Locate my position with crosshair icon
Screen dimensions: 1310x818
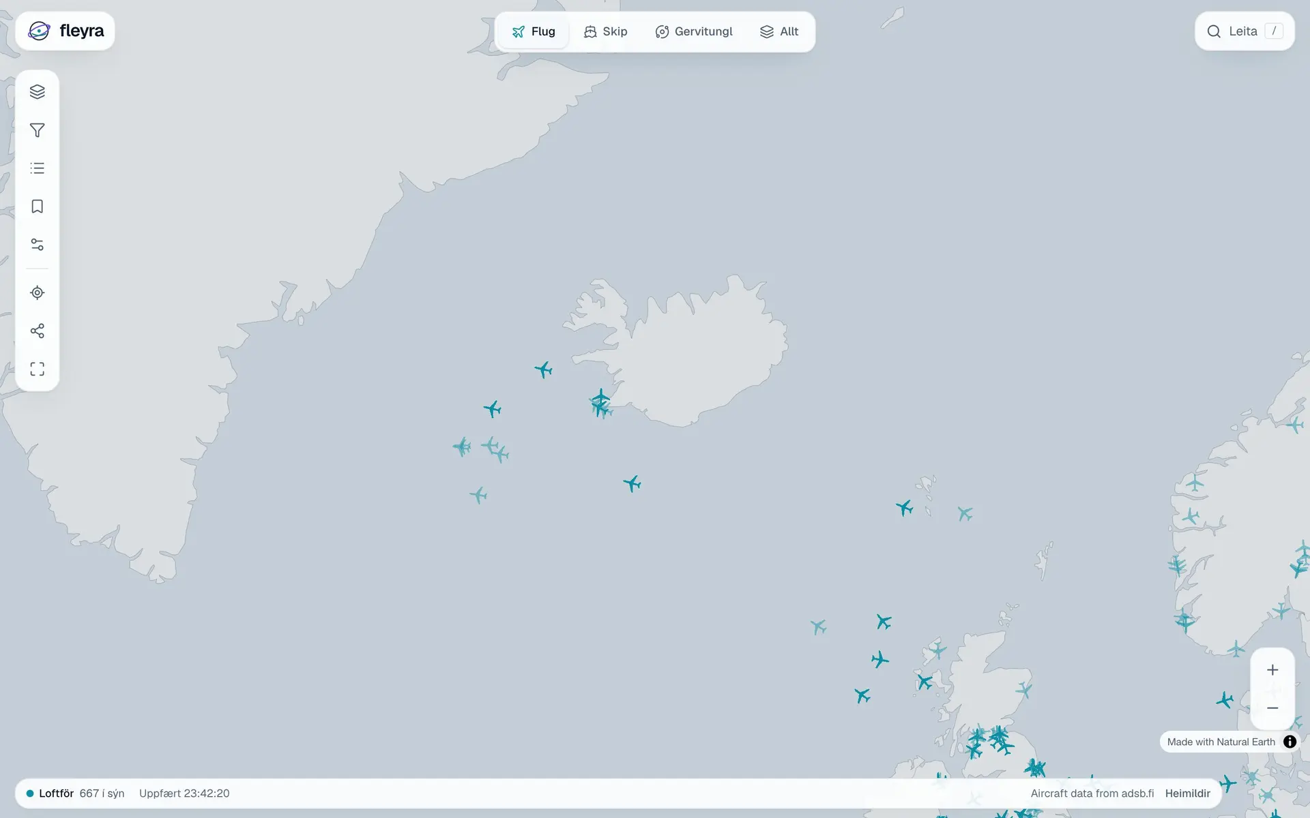coord(38,292)
